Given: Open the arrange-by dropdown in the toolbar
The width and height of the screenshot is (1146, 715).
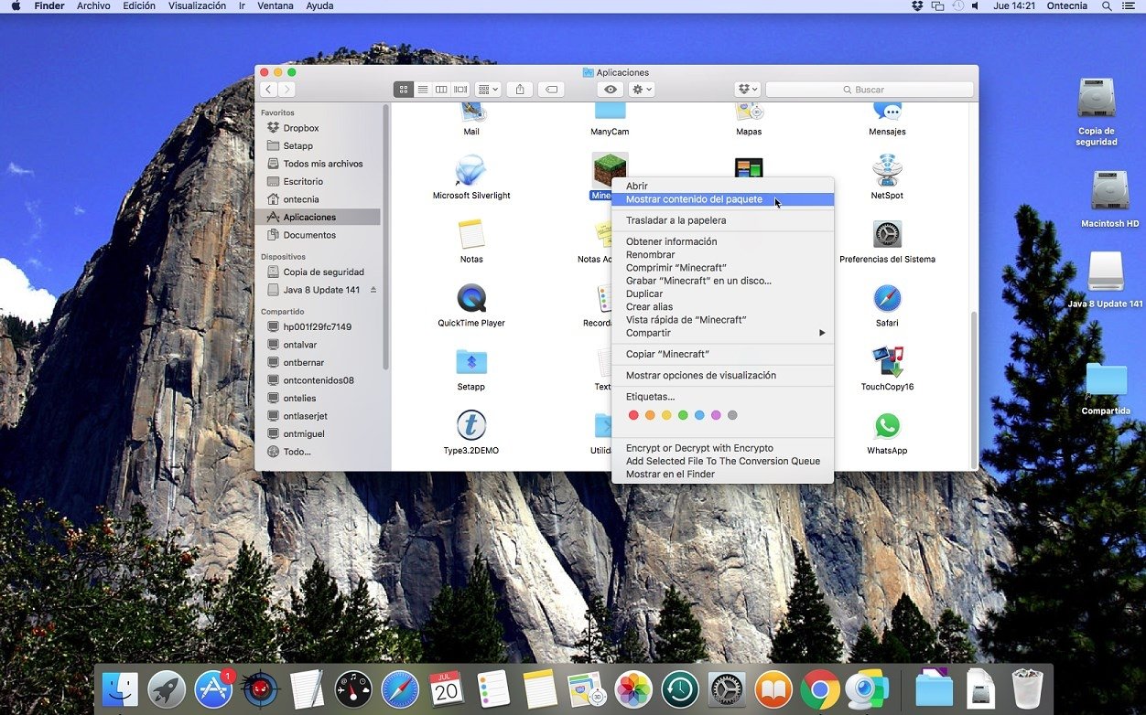Looking at the screenshot, I should pyautogui.click(x=488, y=90).
